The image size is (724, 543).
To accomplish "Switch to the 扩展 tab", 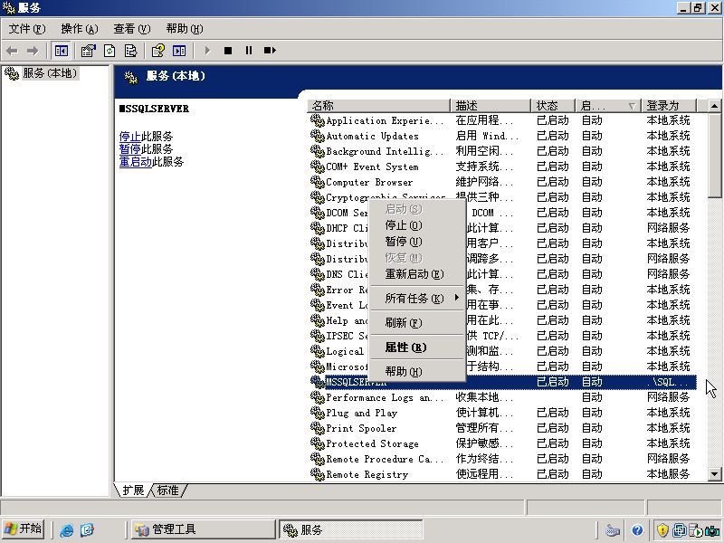I will 133,491.
